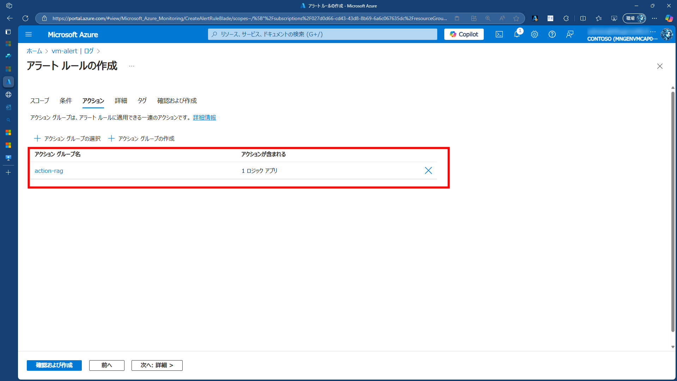Open portal settings gear

click(534, 34)
